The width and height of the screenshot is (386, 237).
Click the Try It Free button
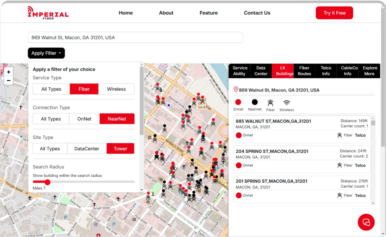334,13
